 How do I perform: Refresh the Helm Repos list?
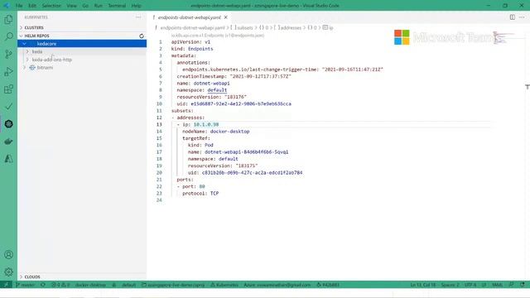(142, 36)
